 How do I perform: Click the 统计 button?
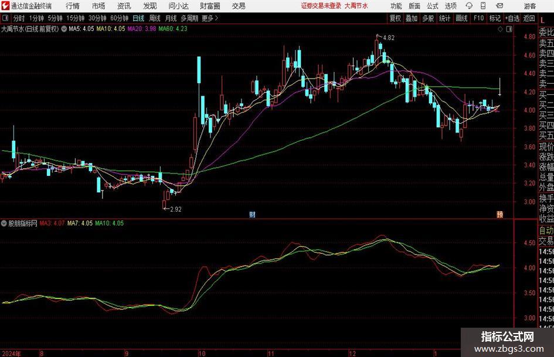(x=444, y=18)
